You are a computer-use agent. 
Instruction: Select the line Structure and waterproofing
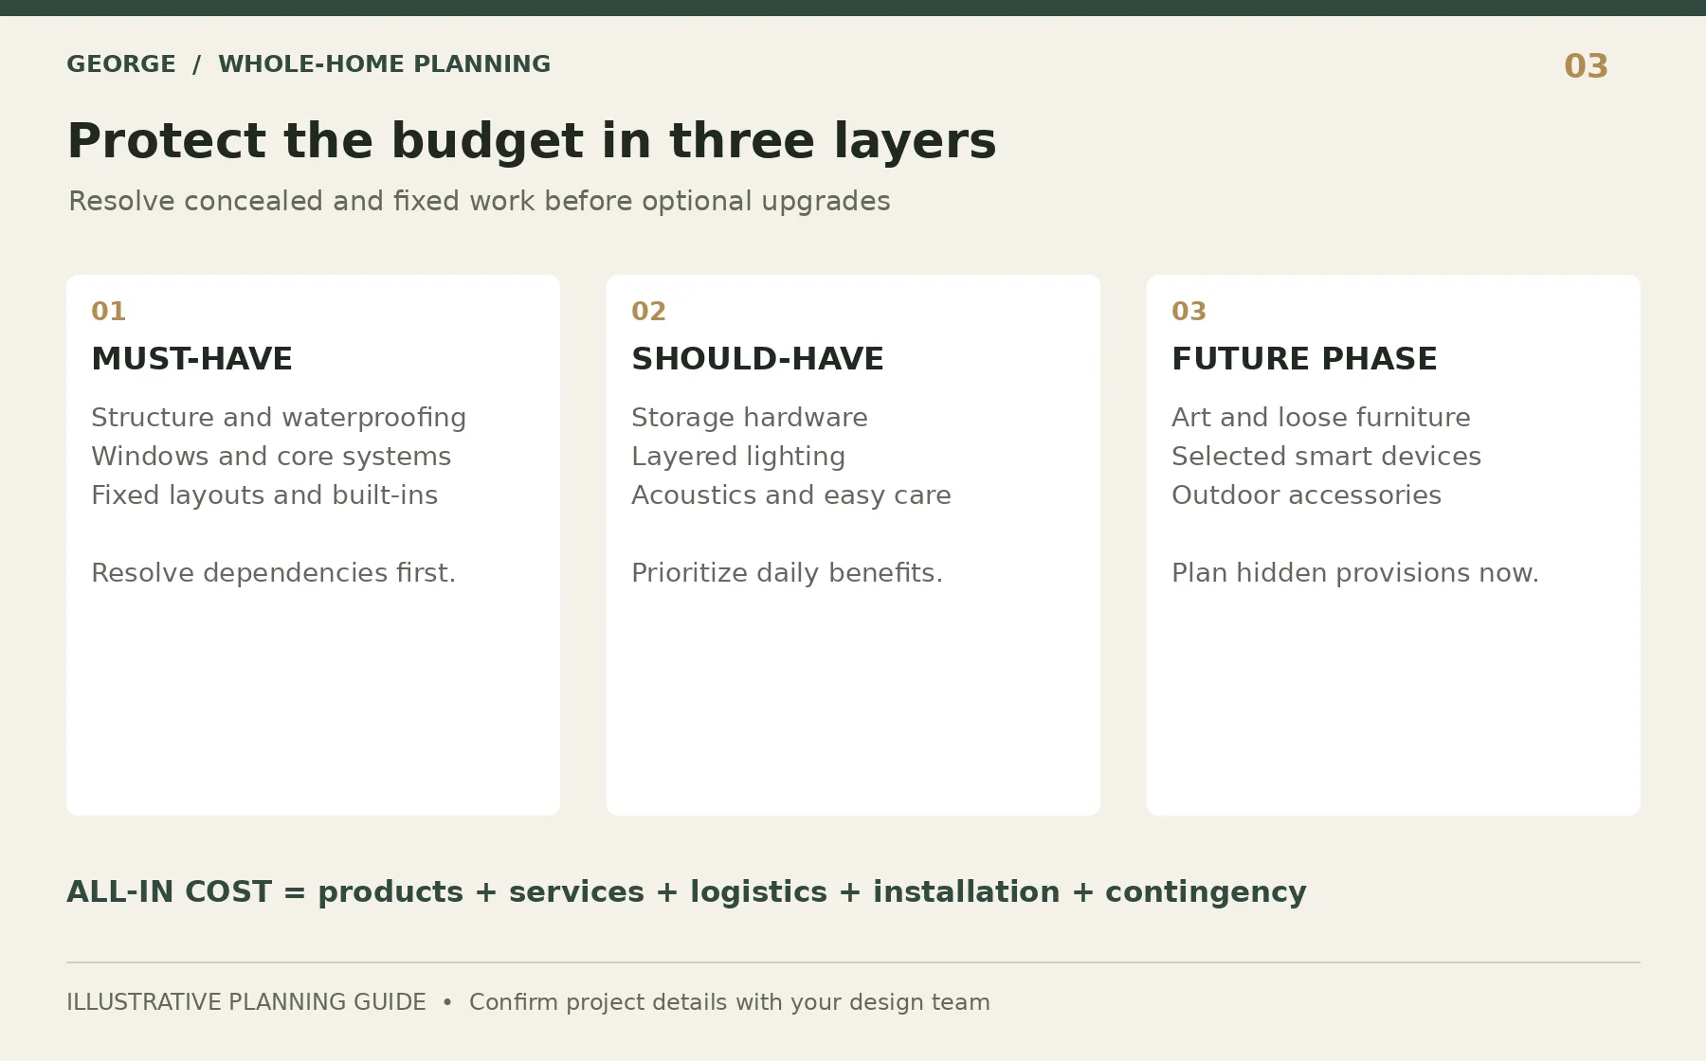coord(279,418)
